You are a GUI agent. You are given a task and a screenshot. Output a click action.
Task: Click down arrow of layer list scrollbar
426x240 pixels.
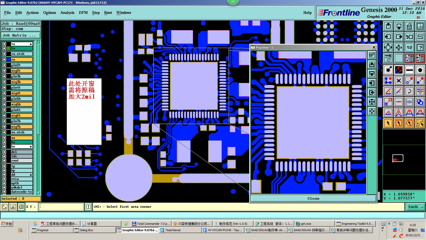click(x=39, y=193)
